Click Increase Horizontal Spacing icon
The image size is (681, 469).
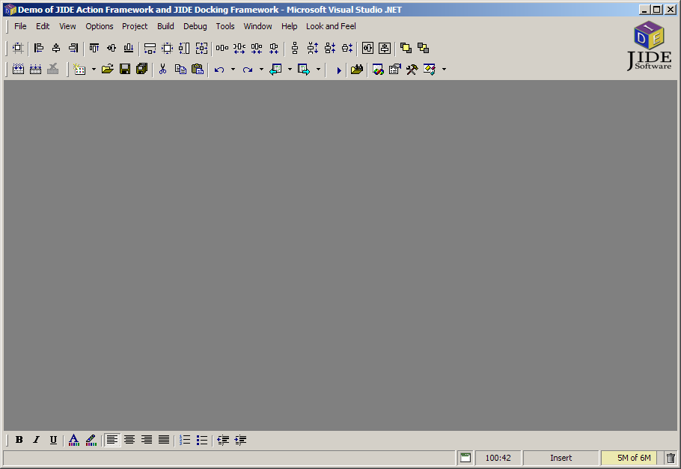[239, 48]
